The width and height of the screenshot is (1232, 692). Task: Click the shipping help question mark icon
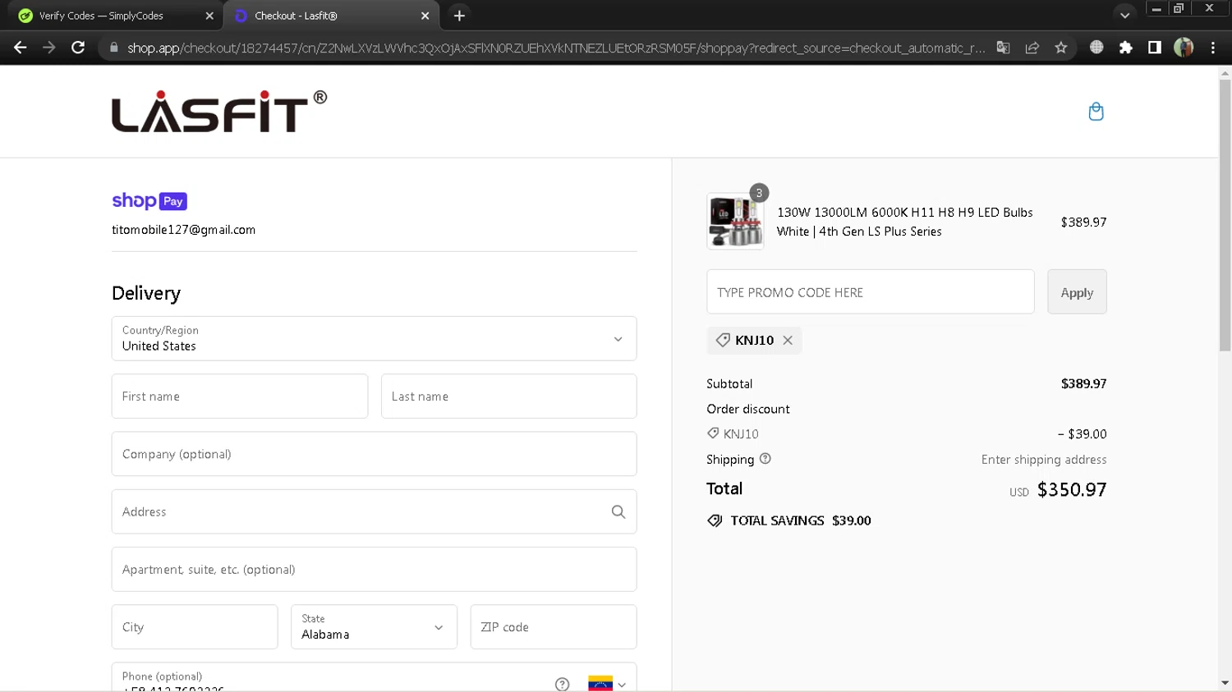[765, 459]
